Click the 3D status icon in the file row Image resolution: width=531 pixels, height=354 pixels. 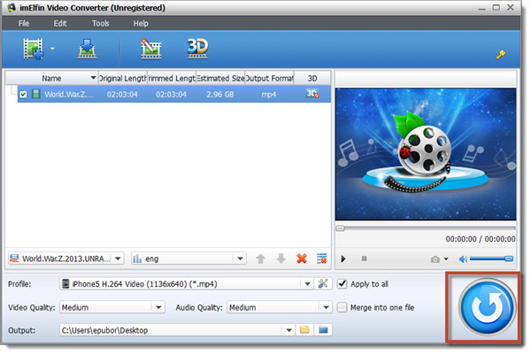point(312,94)
